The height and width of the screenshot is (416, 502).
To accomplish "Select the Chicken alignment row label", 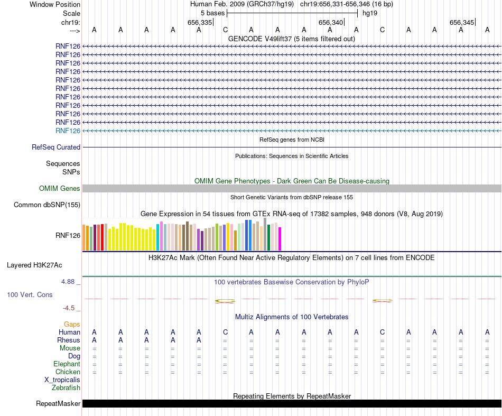I will pos(68,372).
